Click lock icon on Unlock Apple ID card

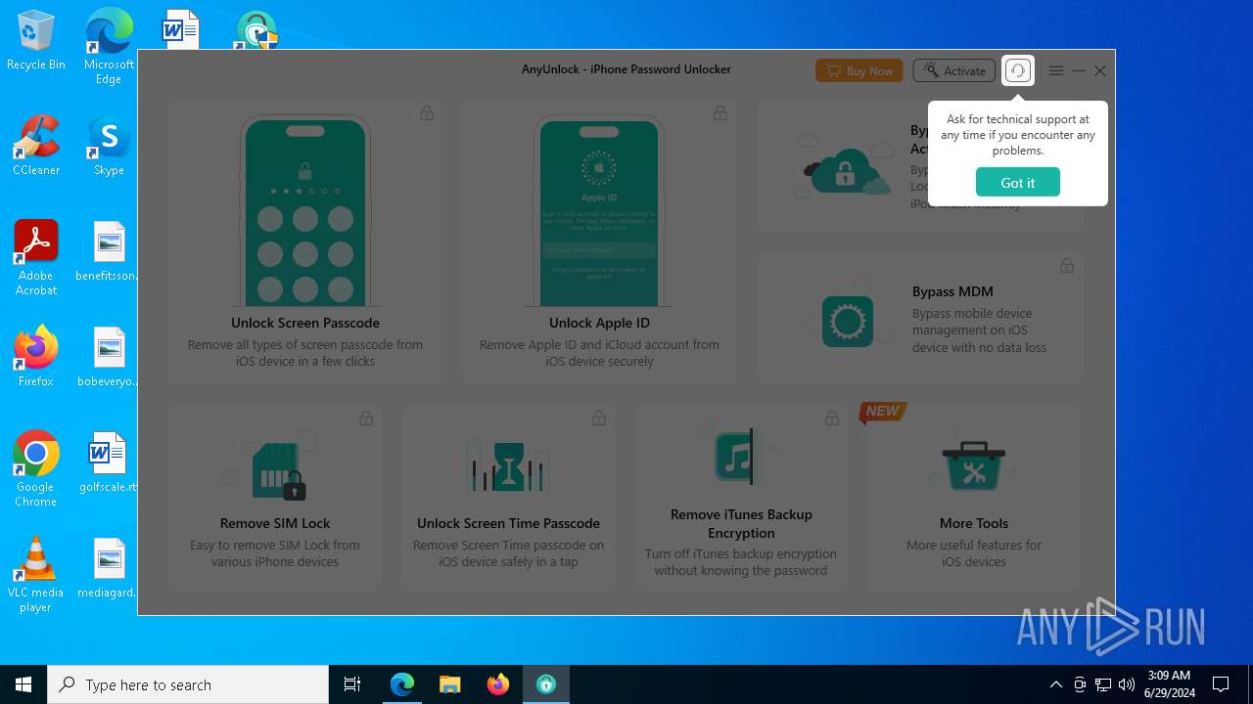click(x=720, y=112)
